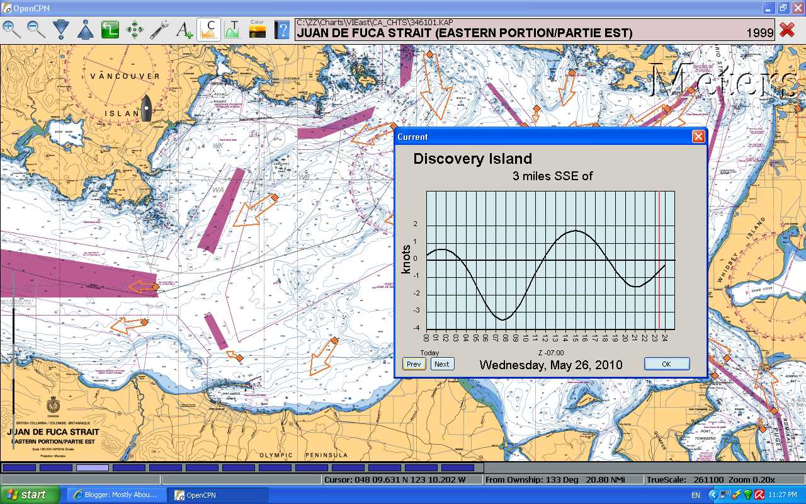Image resolution: width=806 pixels, height=504 pixels.
Task: Click the Next button in Current dialog
Action: [x=442, y=364]
